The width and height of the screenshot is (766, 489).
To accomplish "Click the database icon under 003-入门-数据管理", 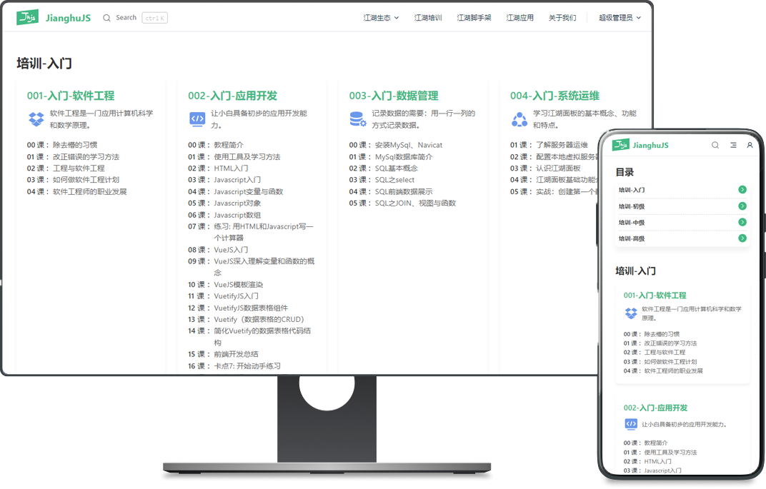I will click(x=358, y=119).
